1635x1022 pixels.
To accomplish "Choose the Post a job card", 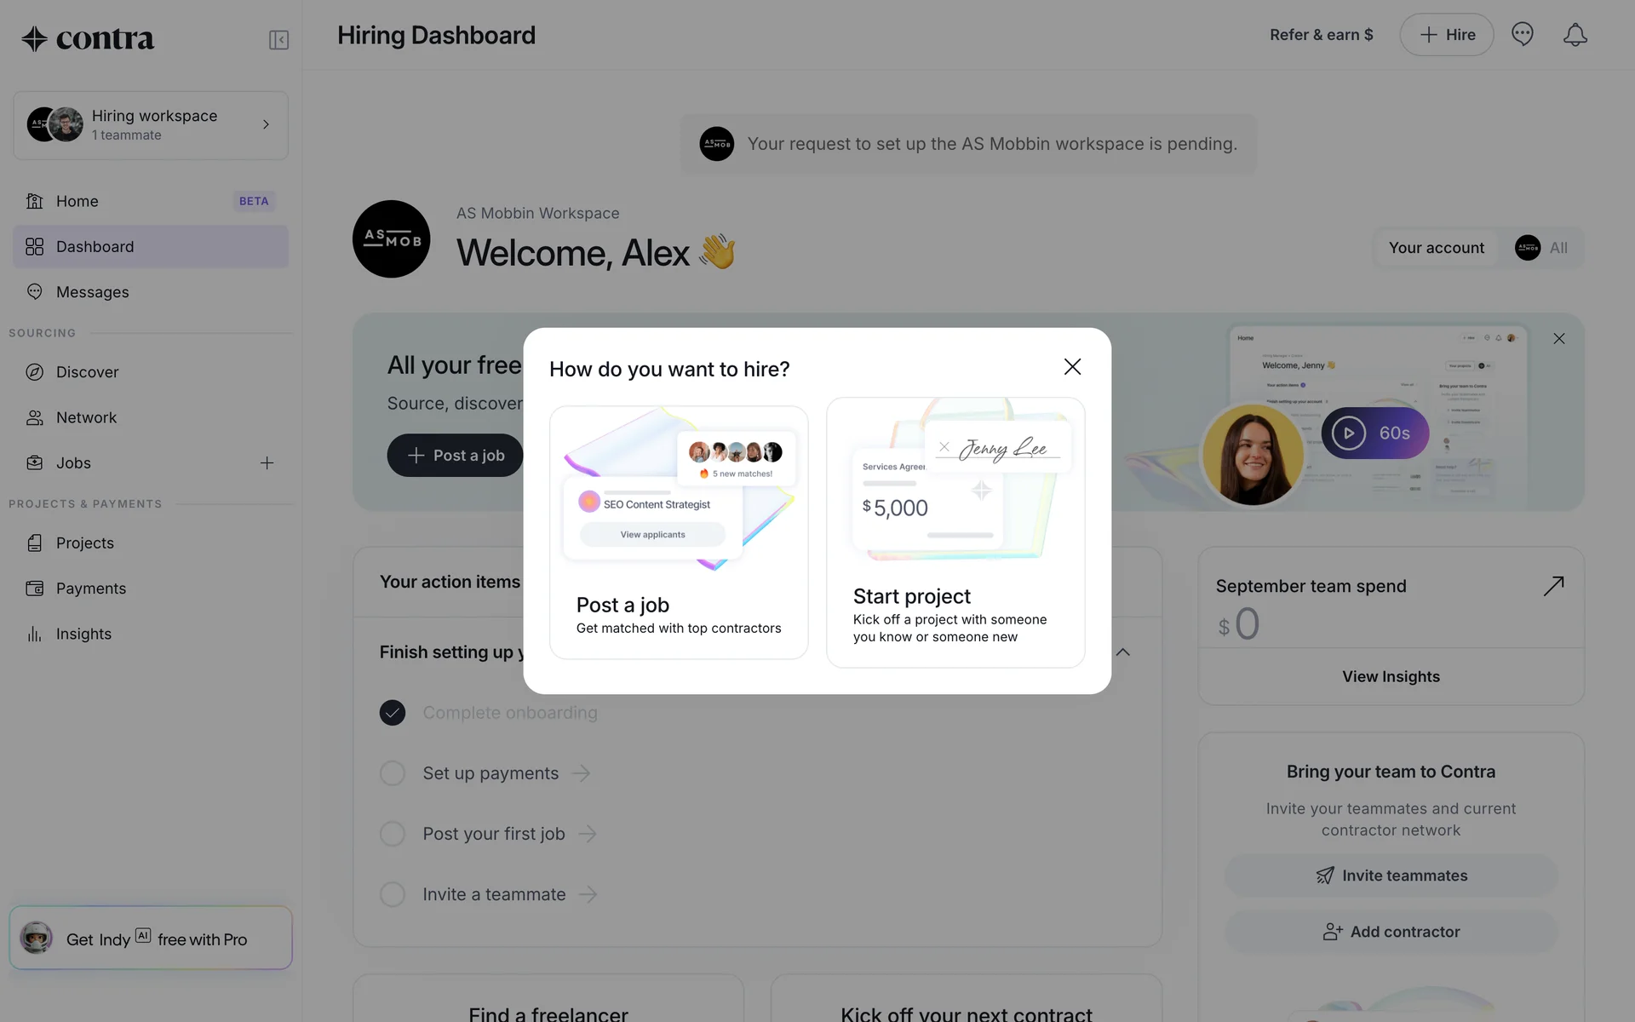I will point(679,532).
